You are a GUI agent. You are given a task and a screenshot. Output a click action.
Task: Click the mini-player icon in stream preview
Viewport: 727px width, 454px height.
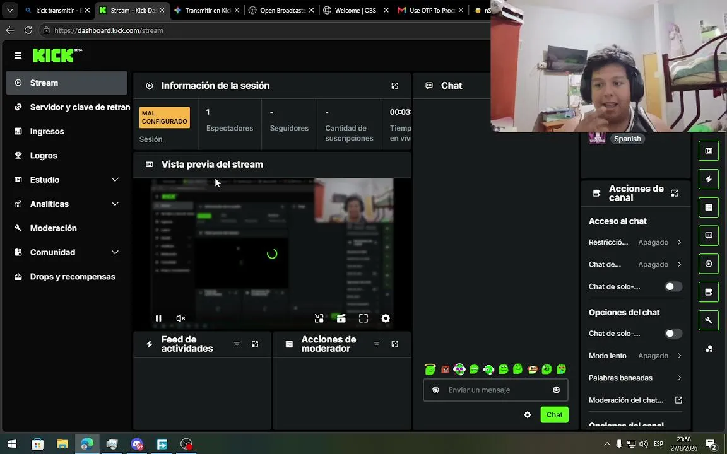(x=319, y=318)
